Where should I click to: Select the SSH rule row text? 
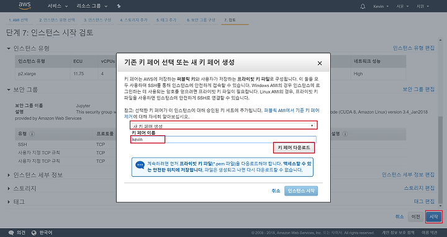click(22, 145)
